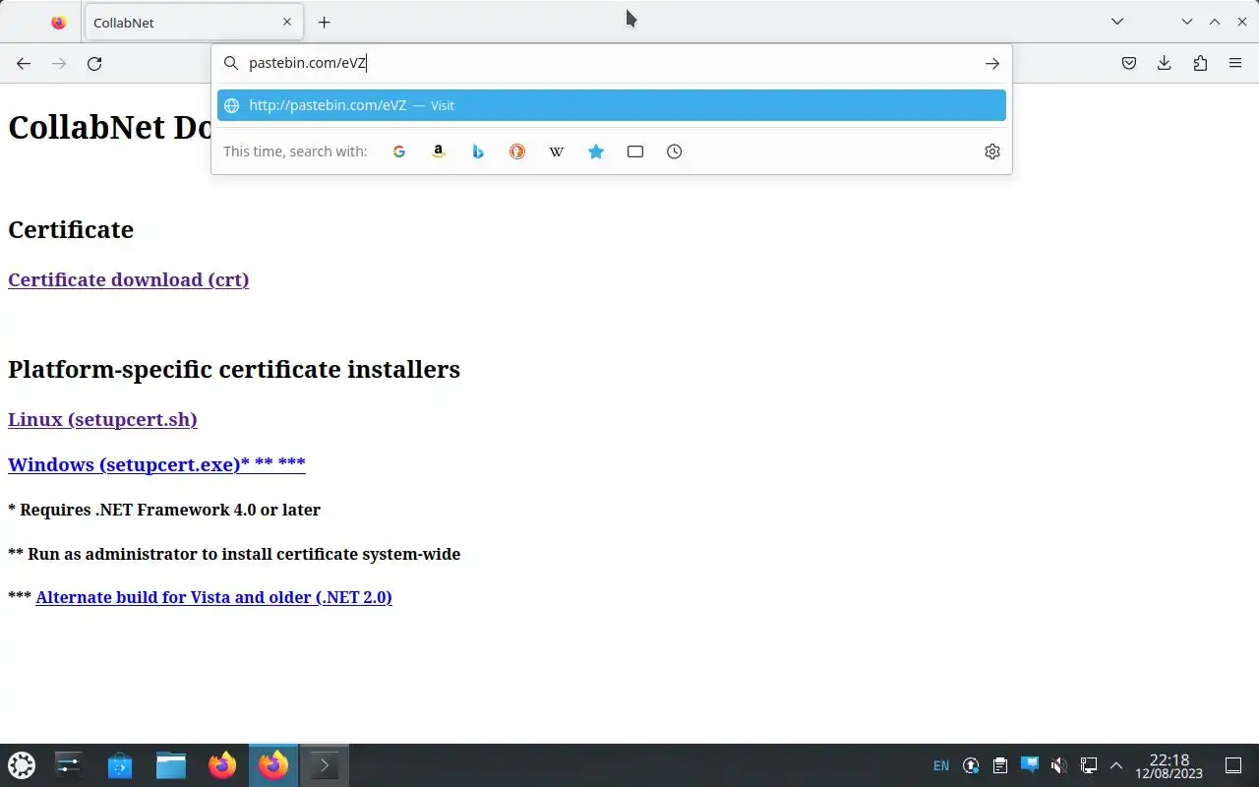Launch pinned Firefox icon in taskbar
The height and width of the screenshot is (787, 1259).
222,765
